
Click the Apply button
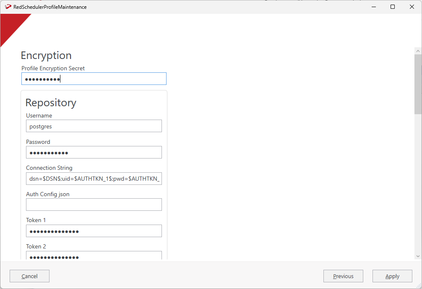(392, 276)
